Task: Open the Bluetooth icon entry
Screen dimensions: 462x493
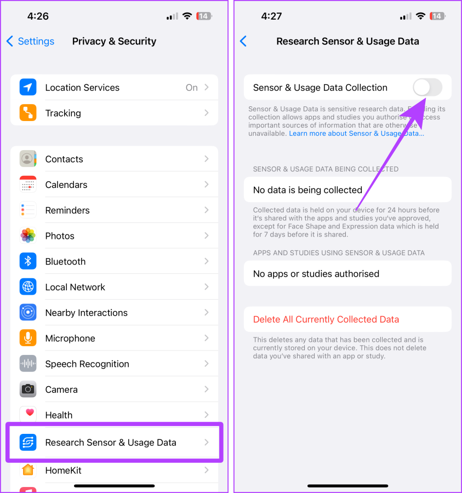Action: 28,261
